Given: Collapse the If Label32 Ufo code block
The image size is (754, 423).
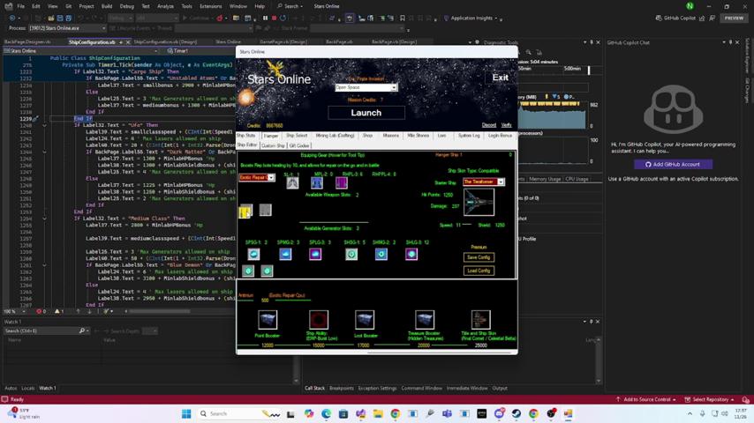Looking at the screenshot, I should (x=44, y=125).
